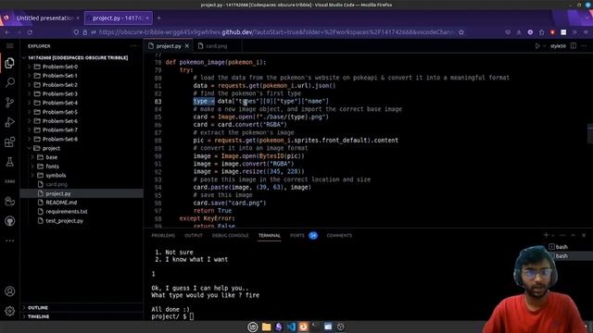593x333 pixels.
Task: Bookmark this page with star icon
Action: click(461, 32)
